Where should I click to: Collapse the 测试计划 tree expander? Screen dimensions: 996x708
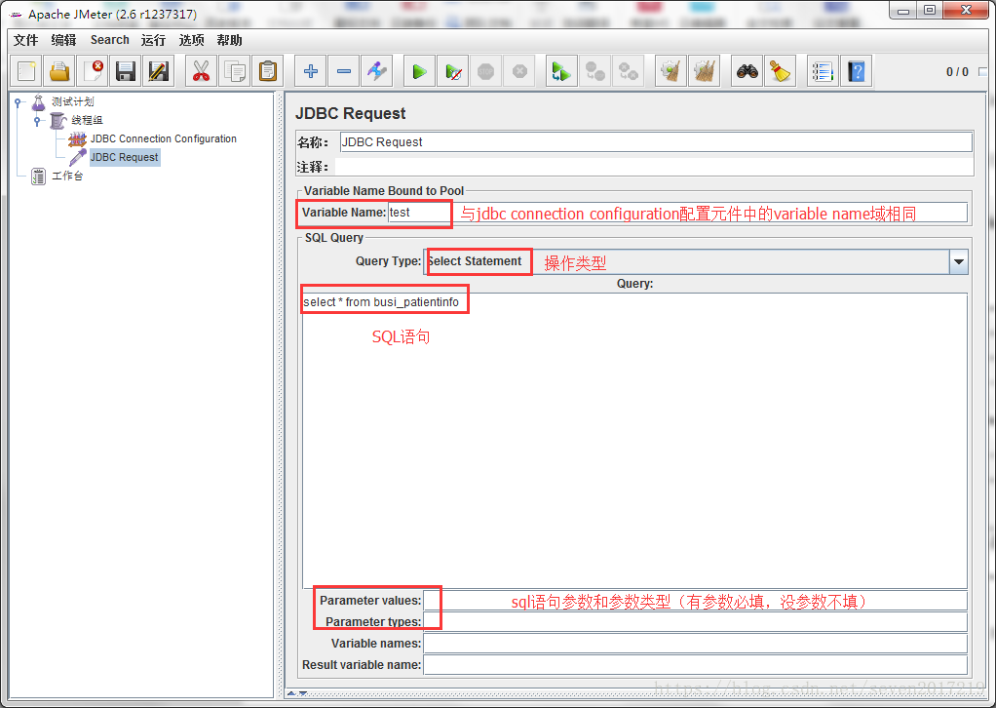[18, 101]
